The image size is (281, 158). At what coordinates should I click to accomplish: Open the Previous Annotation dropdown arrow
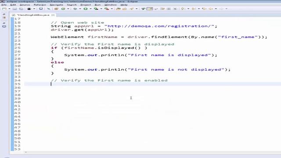click(199, 9)
